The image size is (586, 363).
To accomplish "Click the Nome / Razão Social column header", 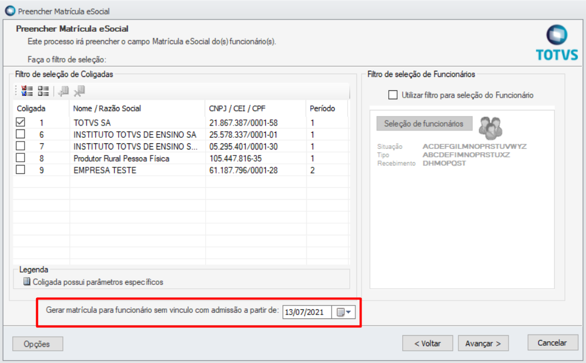I will tap(137, 109).
